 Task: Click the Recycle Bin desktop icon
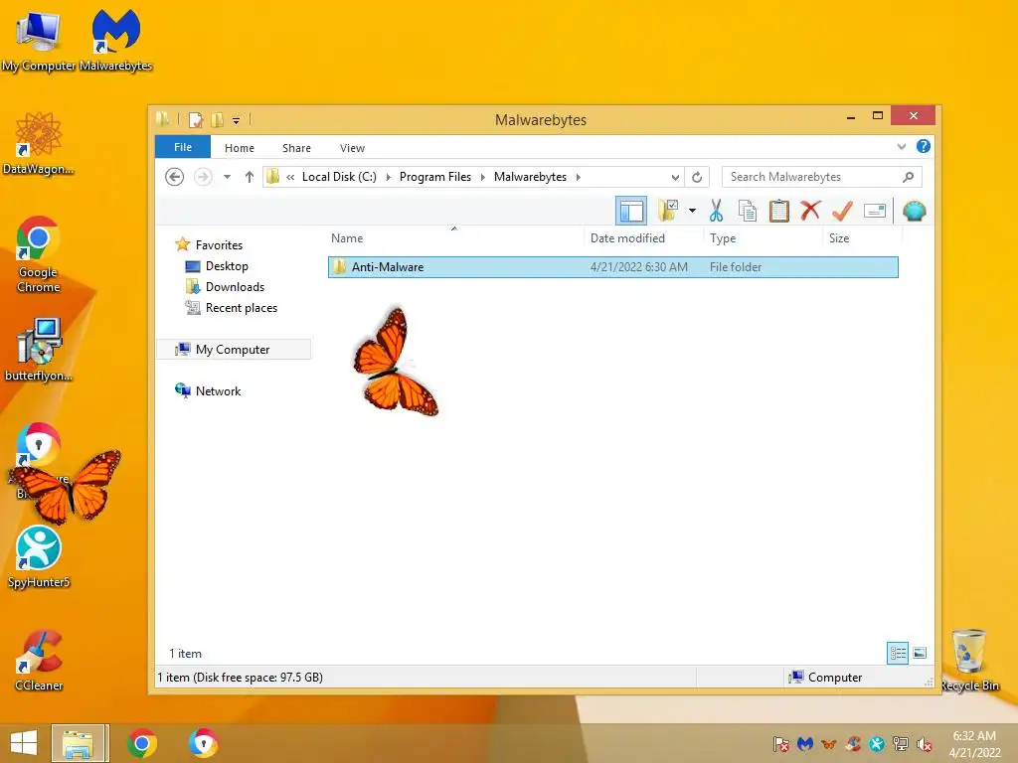tap(969, 660)
